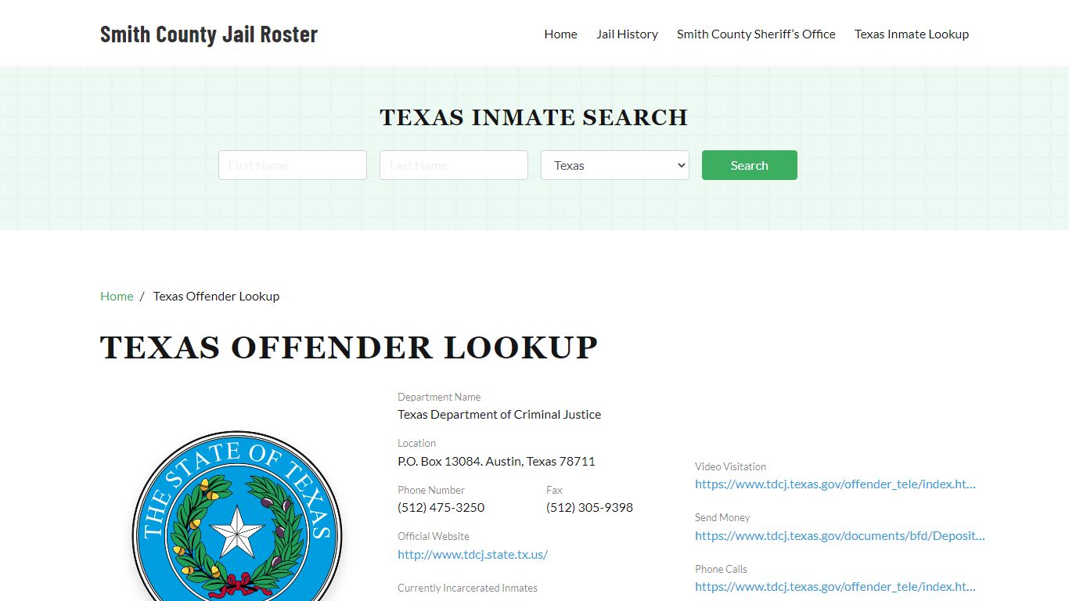Image resolution: width=1069 pixels, height=601 pixels.
Task: Click the Texas Offender Lookup breadcrumb text
Action: [x=216, y=296]
